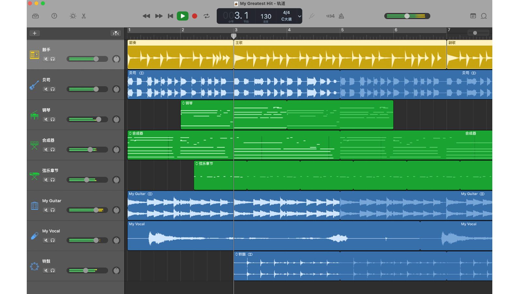This screenshot has height=294, width=522.
Task: Select the microphone icon of My Vocal track
Action: pos(35,236)
